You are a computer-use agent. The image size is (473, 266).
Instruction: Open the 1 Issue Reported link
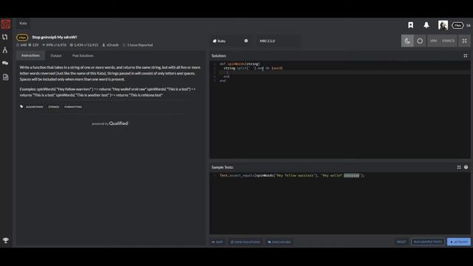[140, 45]
